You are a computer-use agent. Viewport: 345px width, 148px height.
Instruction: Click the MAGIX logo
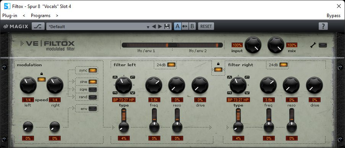click(16, 27)
